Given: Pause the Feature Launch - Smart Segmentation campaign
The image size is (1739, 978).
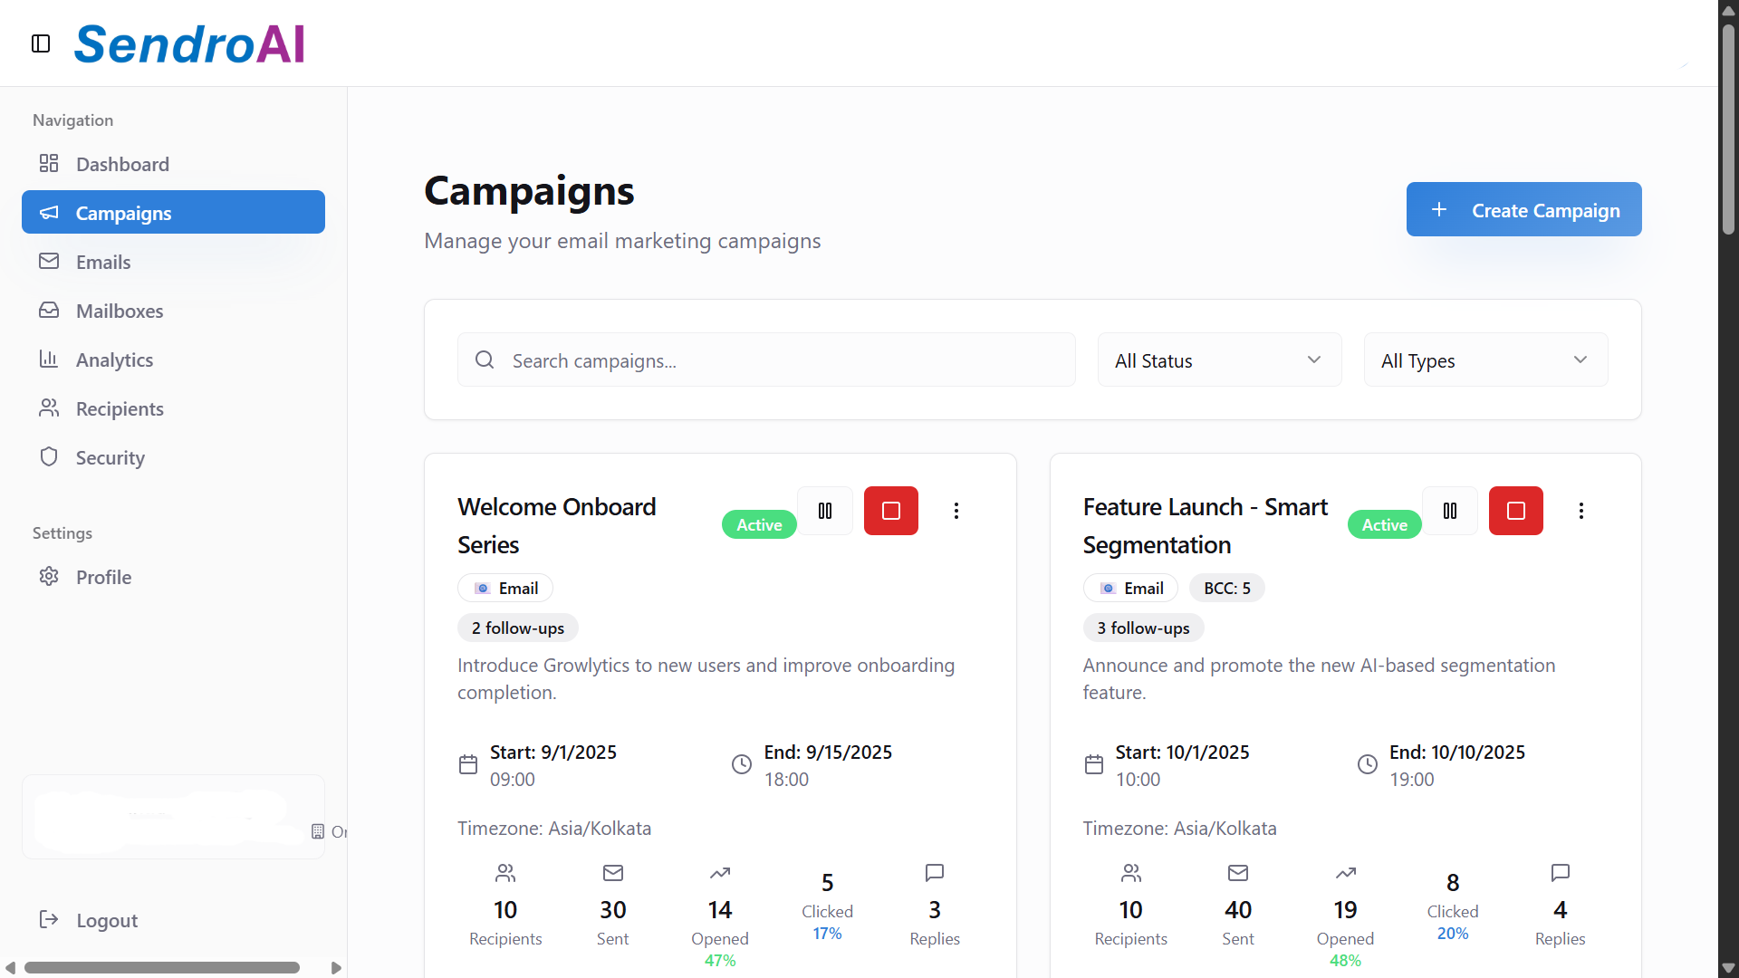Looking at the screenshot, I should (x=1450, y=511).
